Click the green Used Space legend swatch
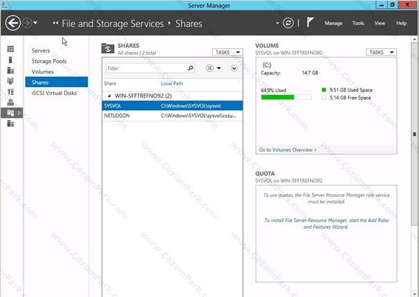 tap(324, 90)
